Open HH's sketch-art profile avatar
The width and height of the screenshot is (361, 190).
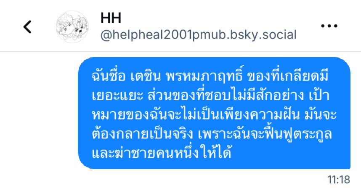(72, 27)
